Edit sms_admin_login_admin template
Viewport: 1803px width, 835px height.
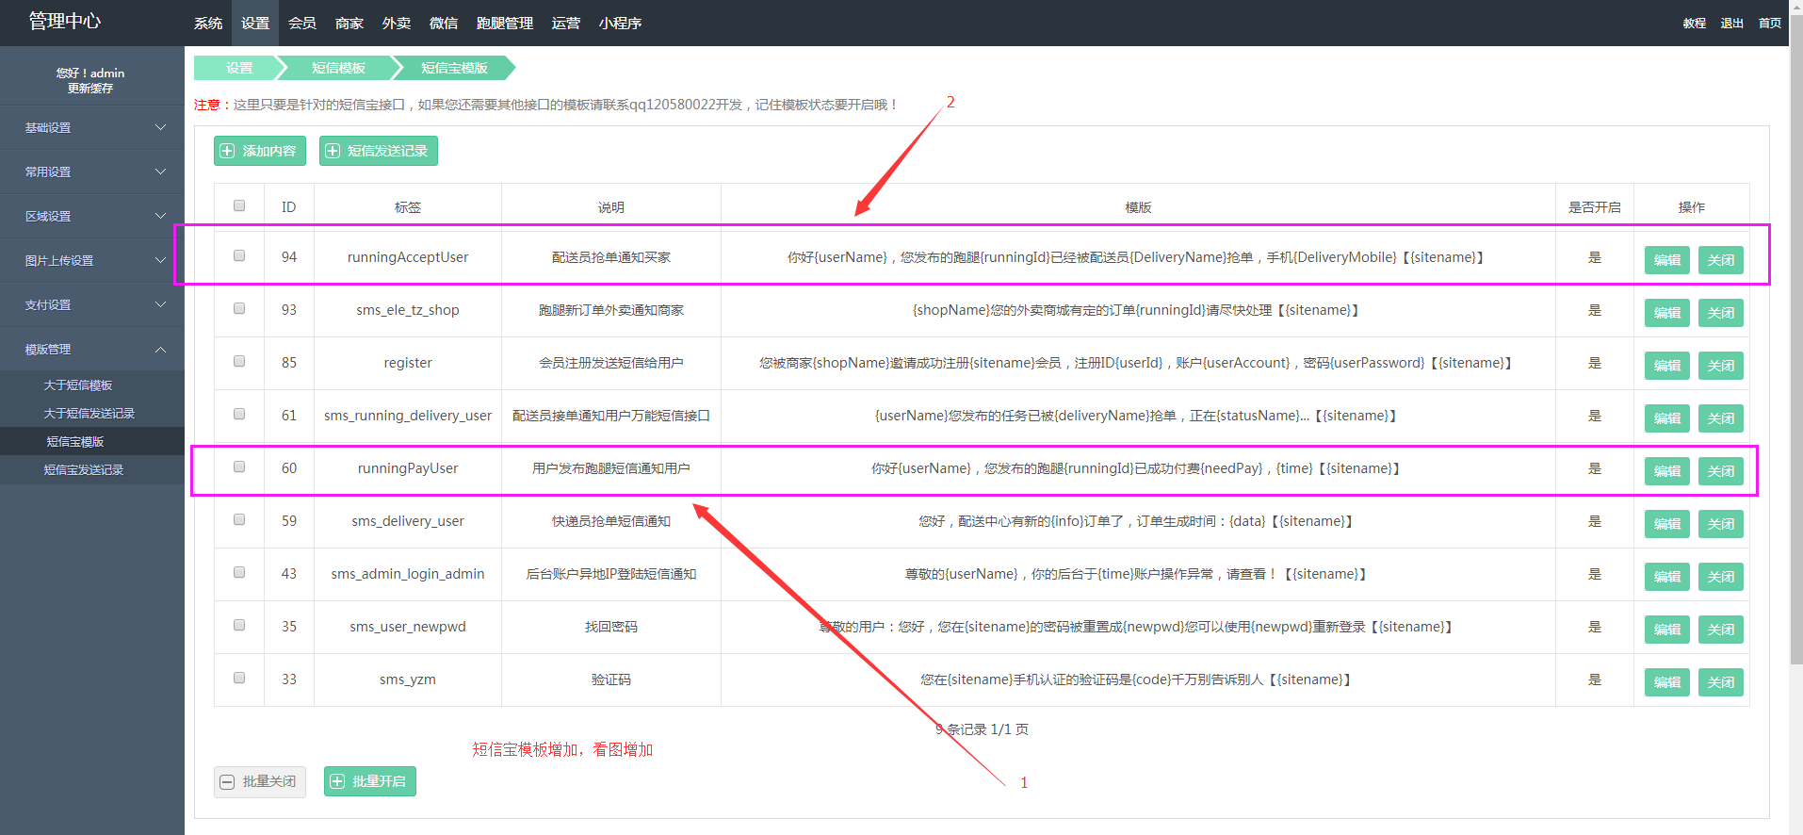pos(1667,577)
